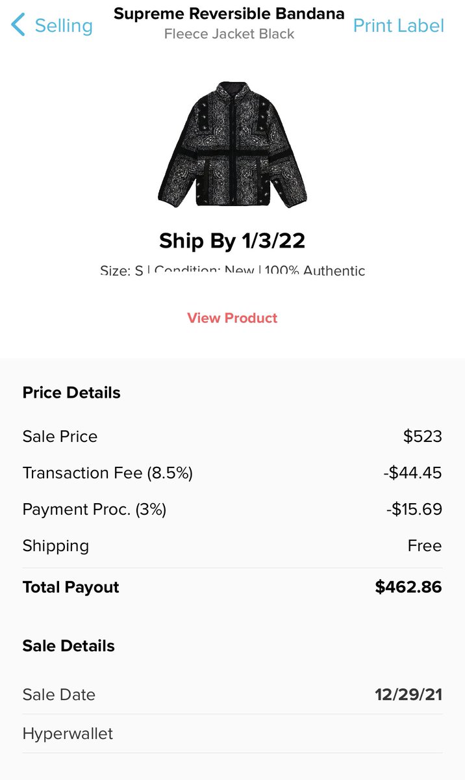The image size is (465, 780).
Task: Select the Supreme Reversible Bandana title
Action: [229, 14]
